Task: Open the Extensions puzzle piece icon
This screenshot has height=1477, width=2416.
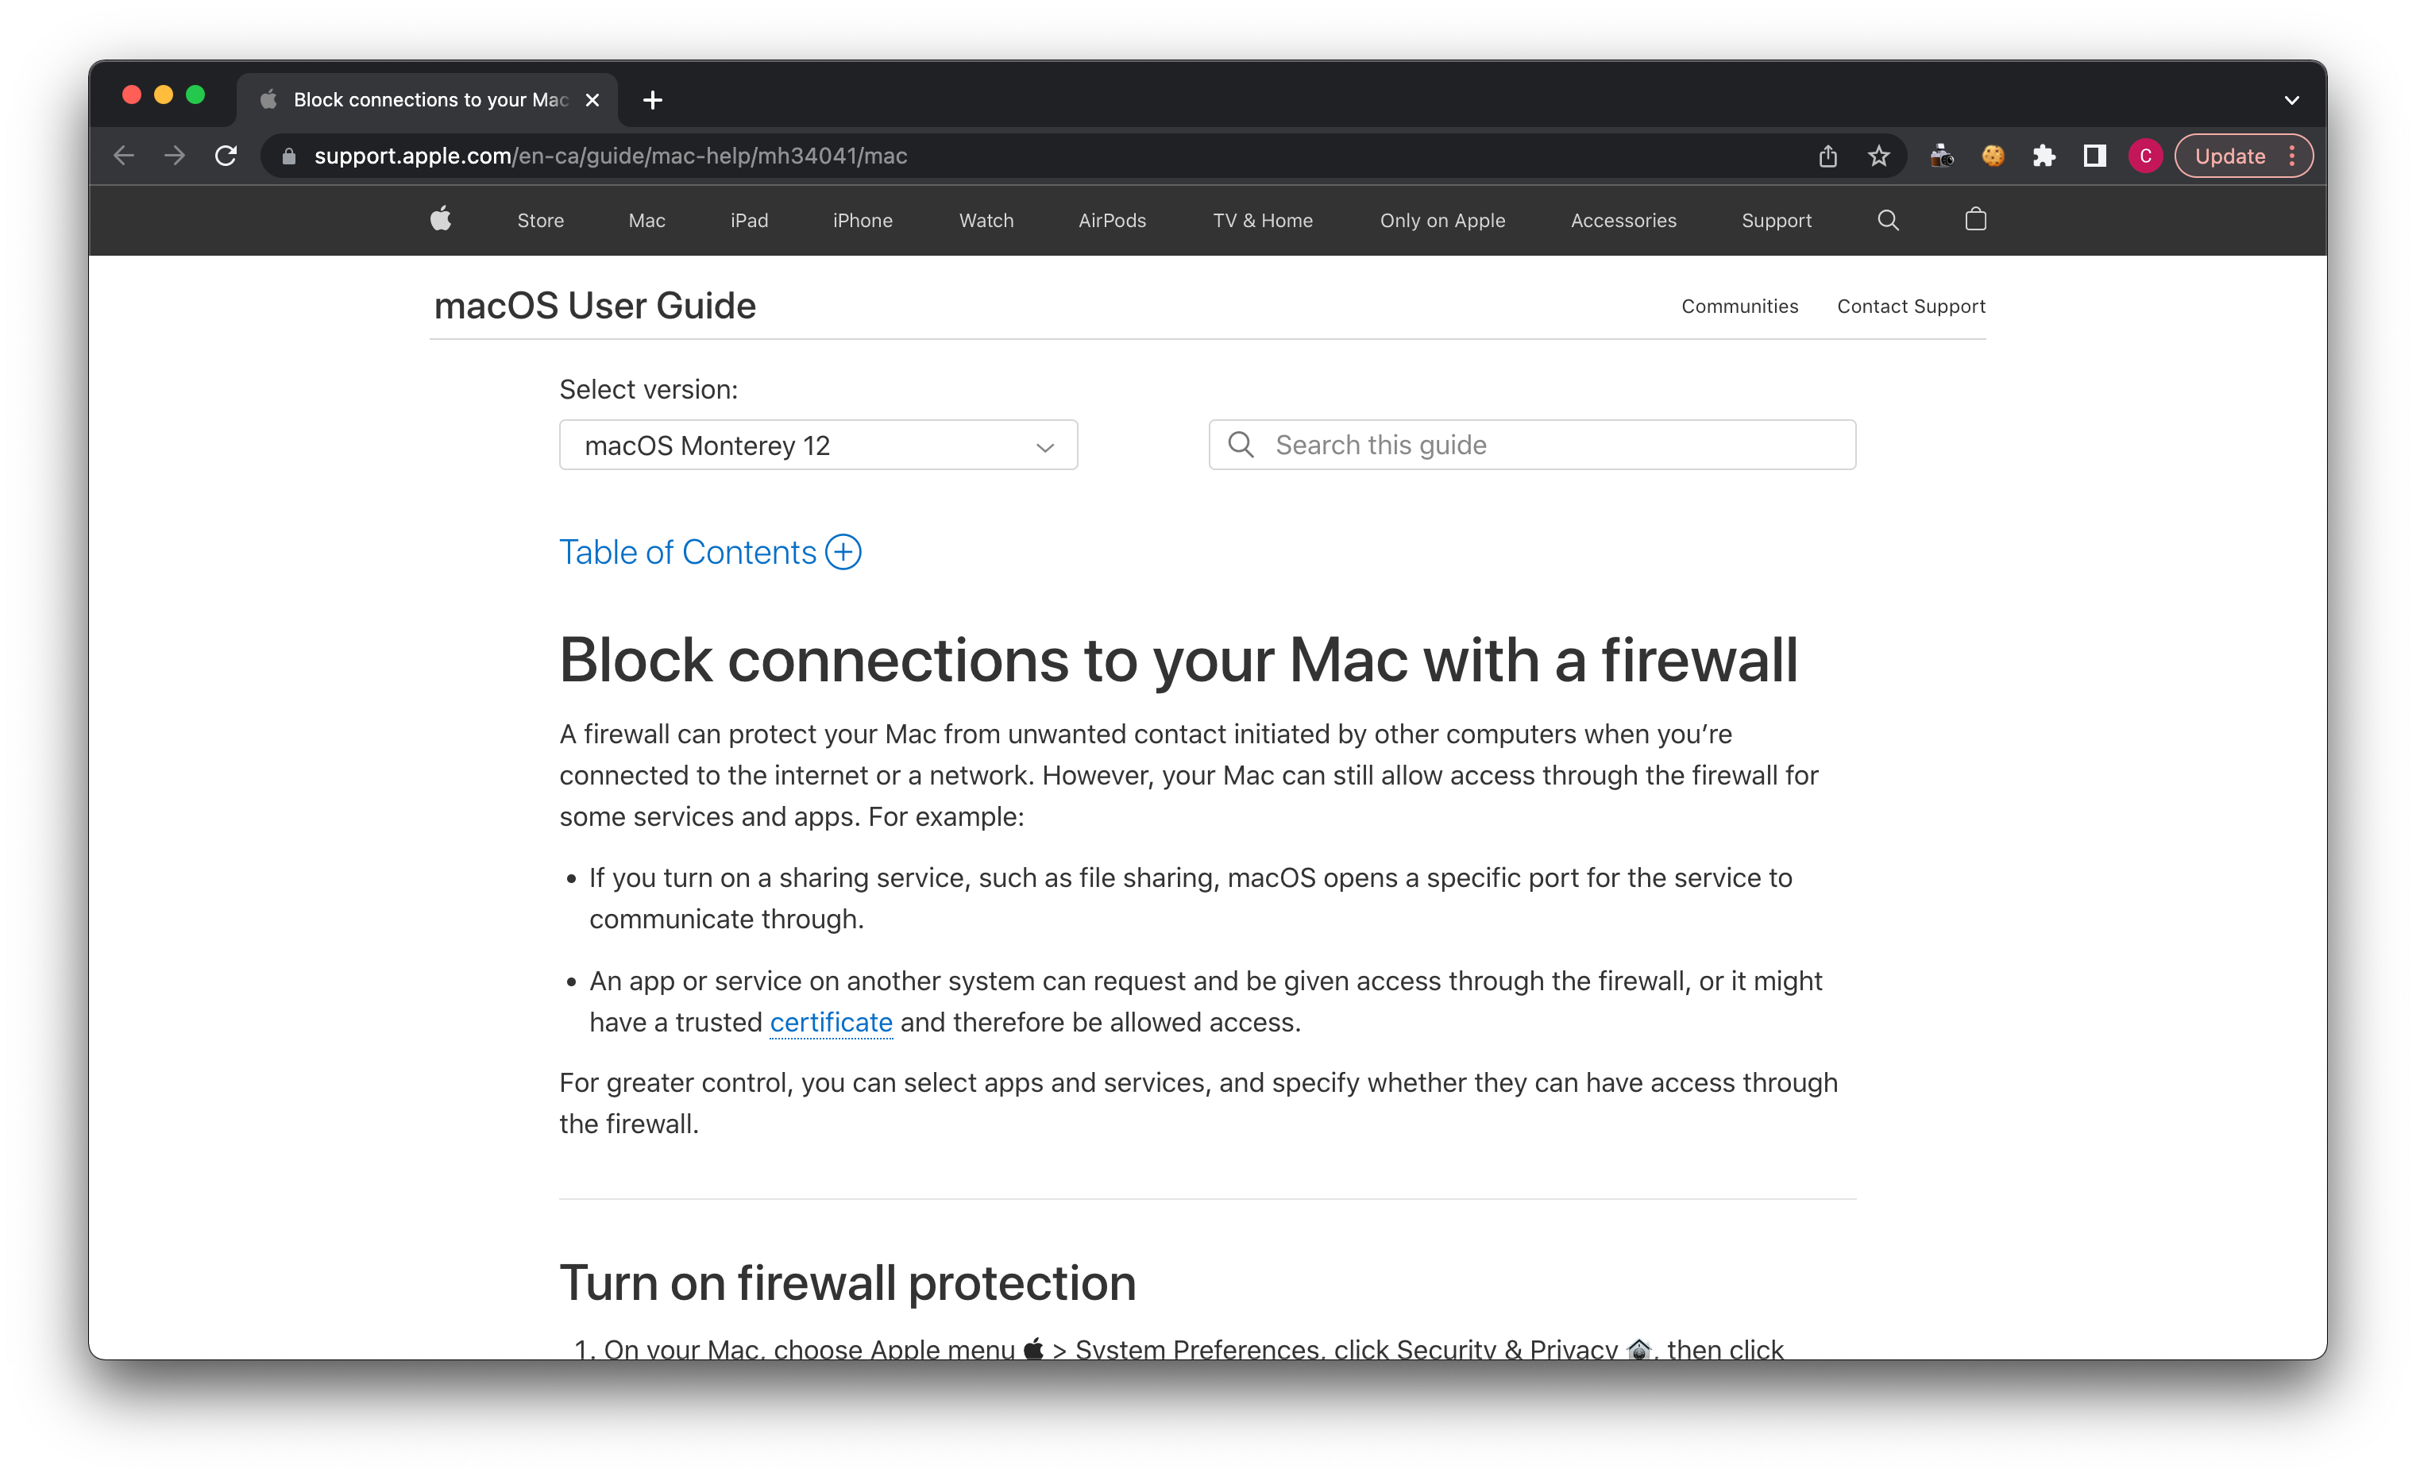Action: coord(2044,156)
